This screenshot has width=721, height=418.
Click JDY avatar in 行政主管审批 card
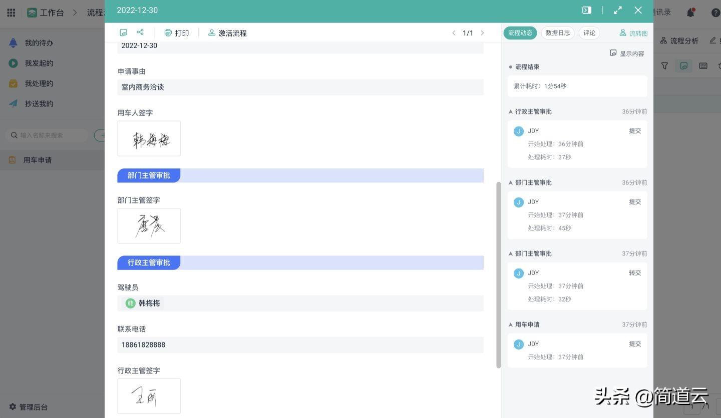pyautogui.click(x=519, y=131)
